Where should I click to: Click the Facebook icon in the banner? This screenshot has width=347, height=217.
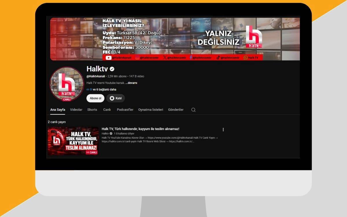click(191, 58)
